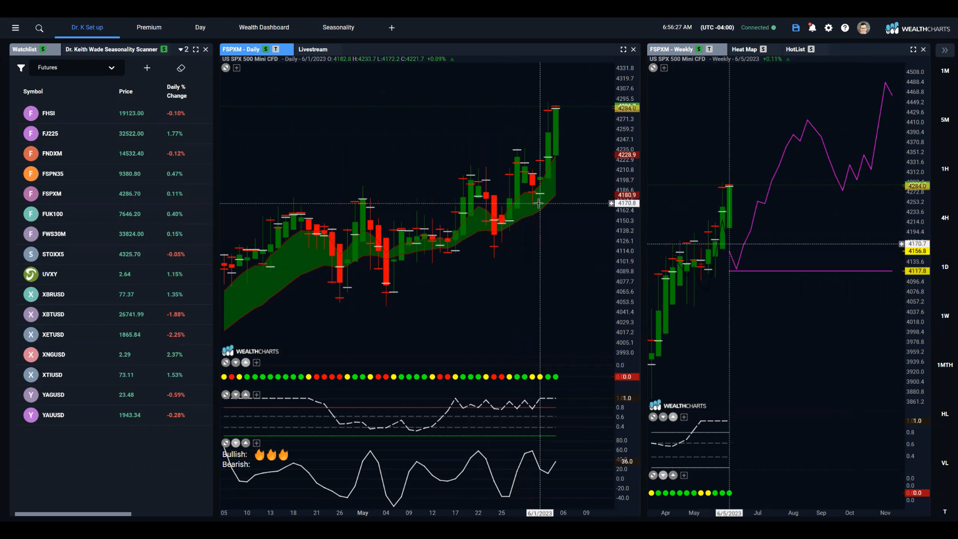Open the Wealth Dashboard tab
Screen dimensions: 958x539
[264, 27]
